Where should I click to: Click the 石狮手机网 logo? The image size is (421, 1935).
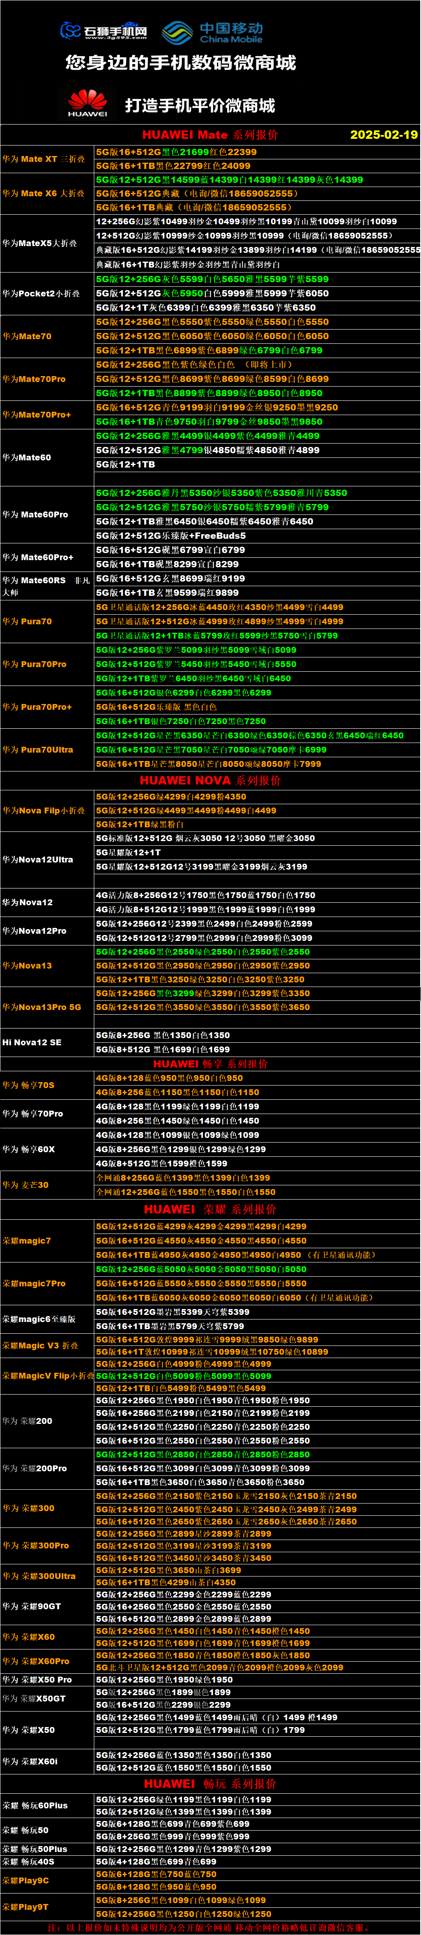coord(103,31)
